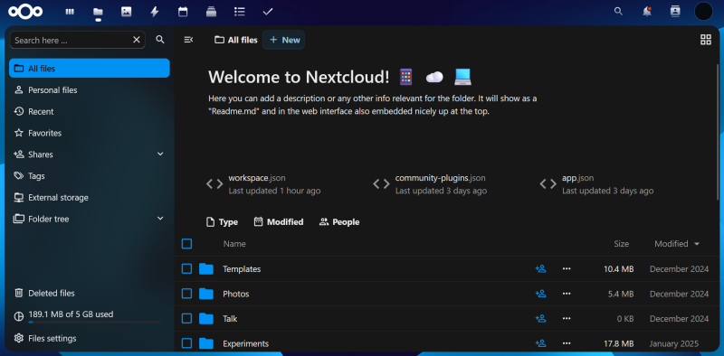Image resolution: width=724 pixels, height=356 pixels.
Task: Click the unified search magnifier in top right
Action: click(618, 12)
